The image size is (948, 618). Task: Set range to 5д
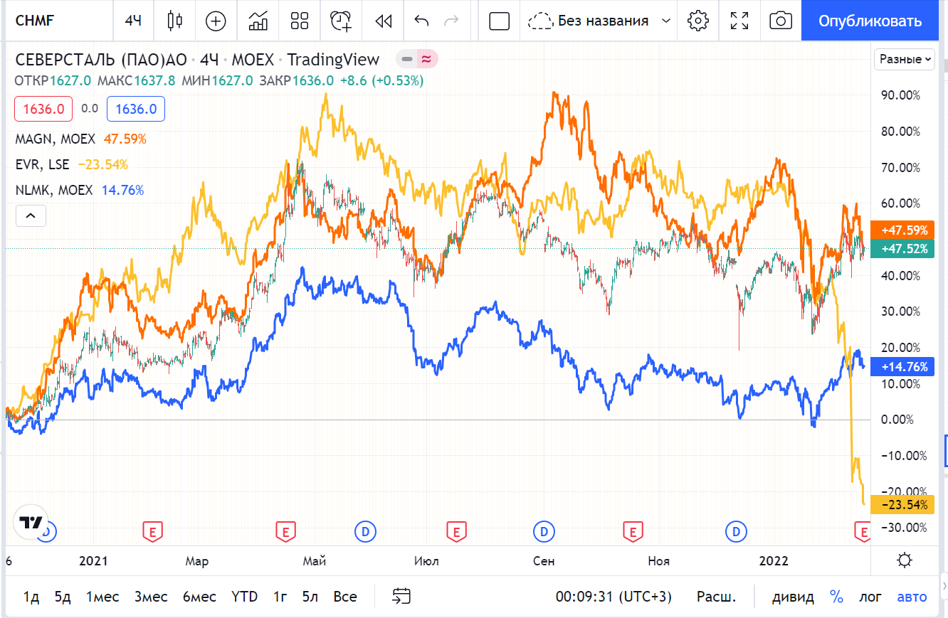63,597
